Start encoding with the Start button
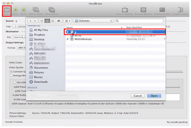 click(x=15, y=11)
